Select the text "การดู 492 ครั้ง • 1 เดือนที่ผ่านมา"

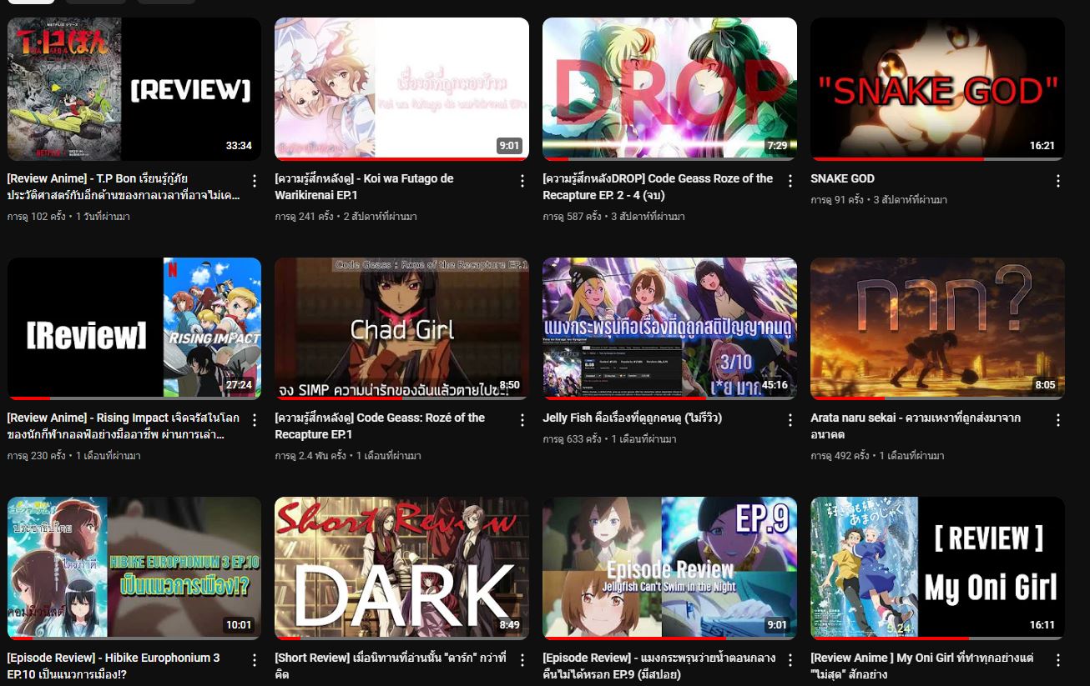click(877, 456)
